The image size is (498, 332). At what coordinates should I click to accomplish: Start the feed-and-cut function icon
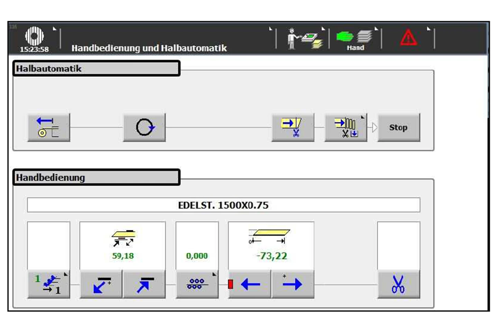pos(293,127)
